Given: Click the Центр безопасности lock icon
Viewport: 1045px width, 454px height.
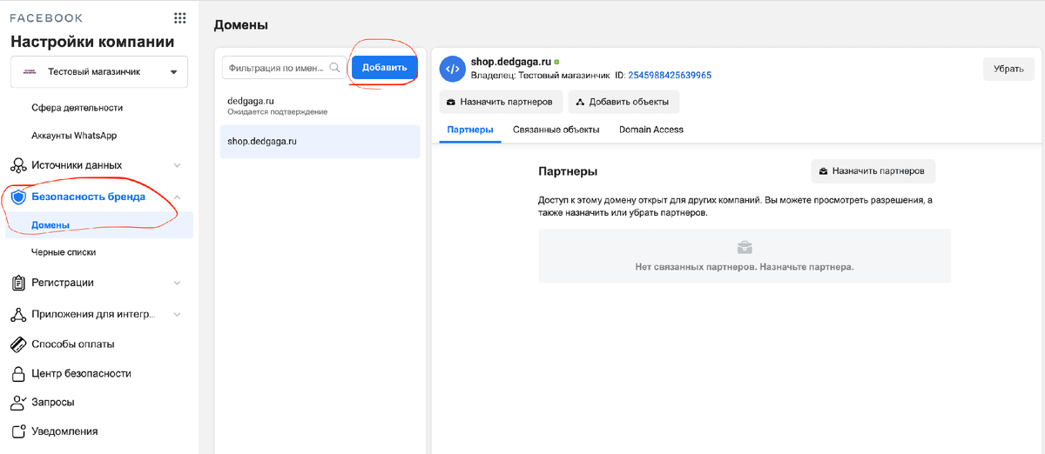Looking at the screenshot, I should coord(17,374).
